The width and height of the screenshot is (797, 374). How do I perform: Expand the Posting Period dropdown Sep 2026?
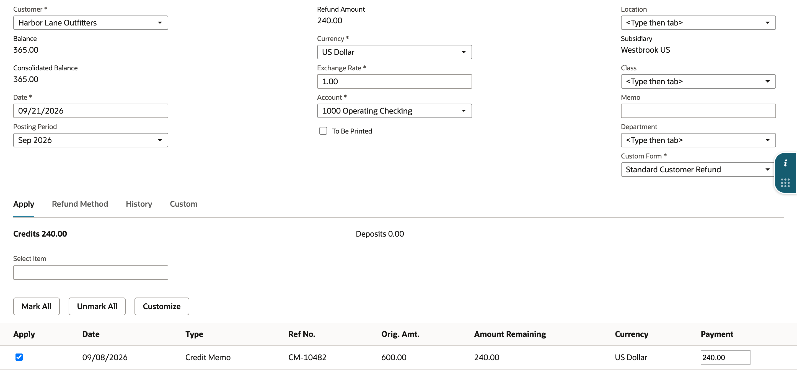[91, 140]
